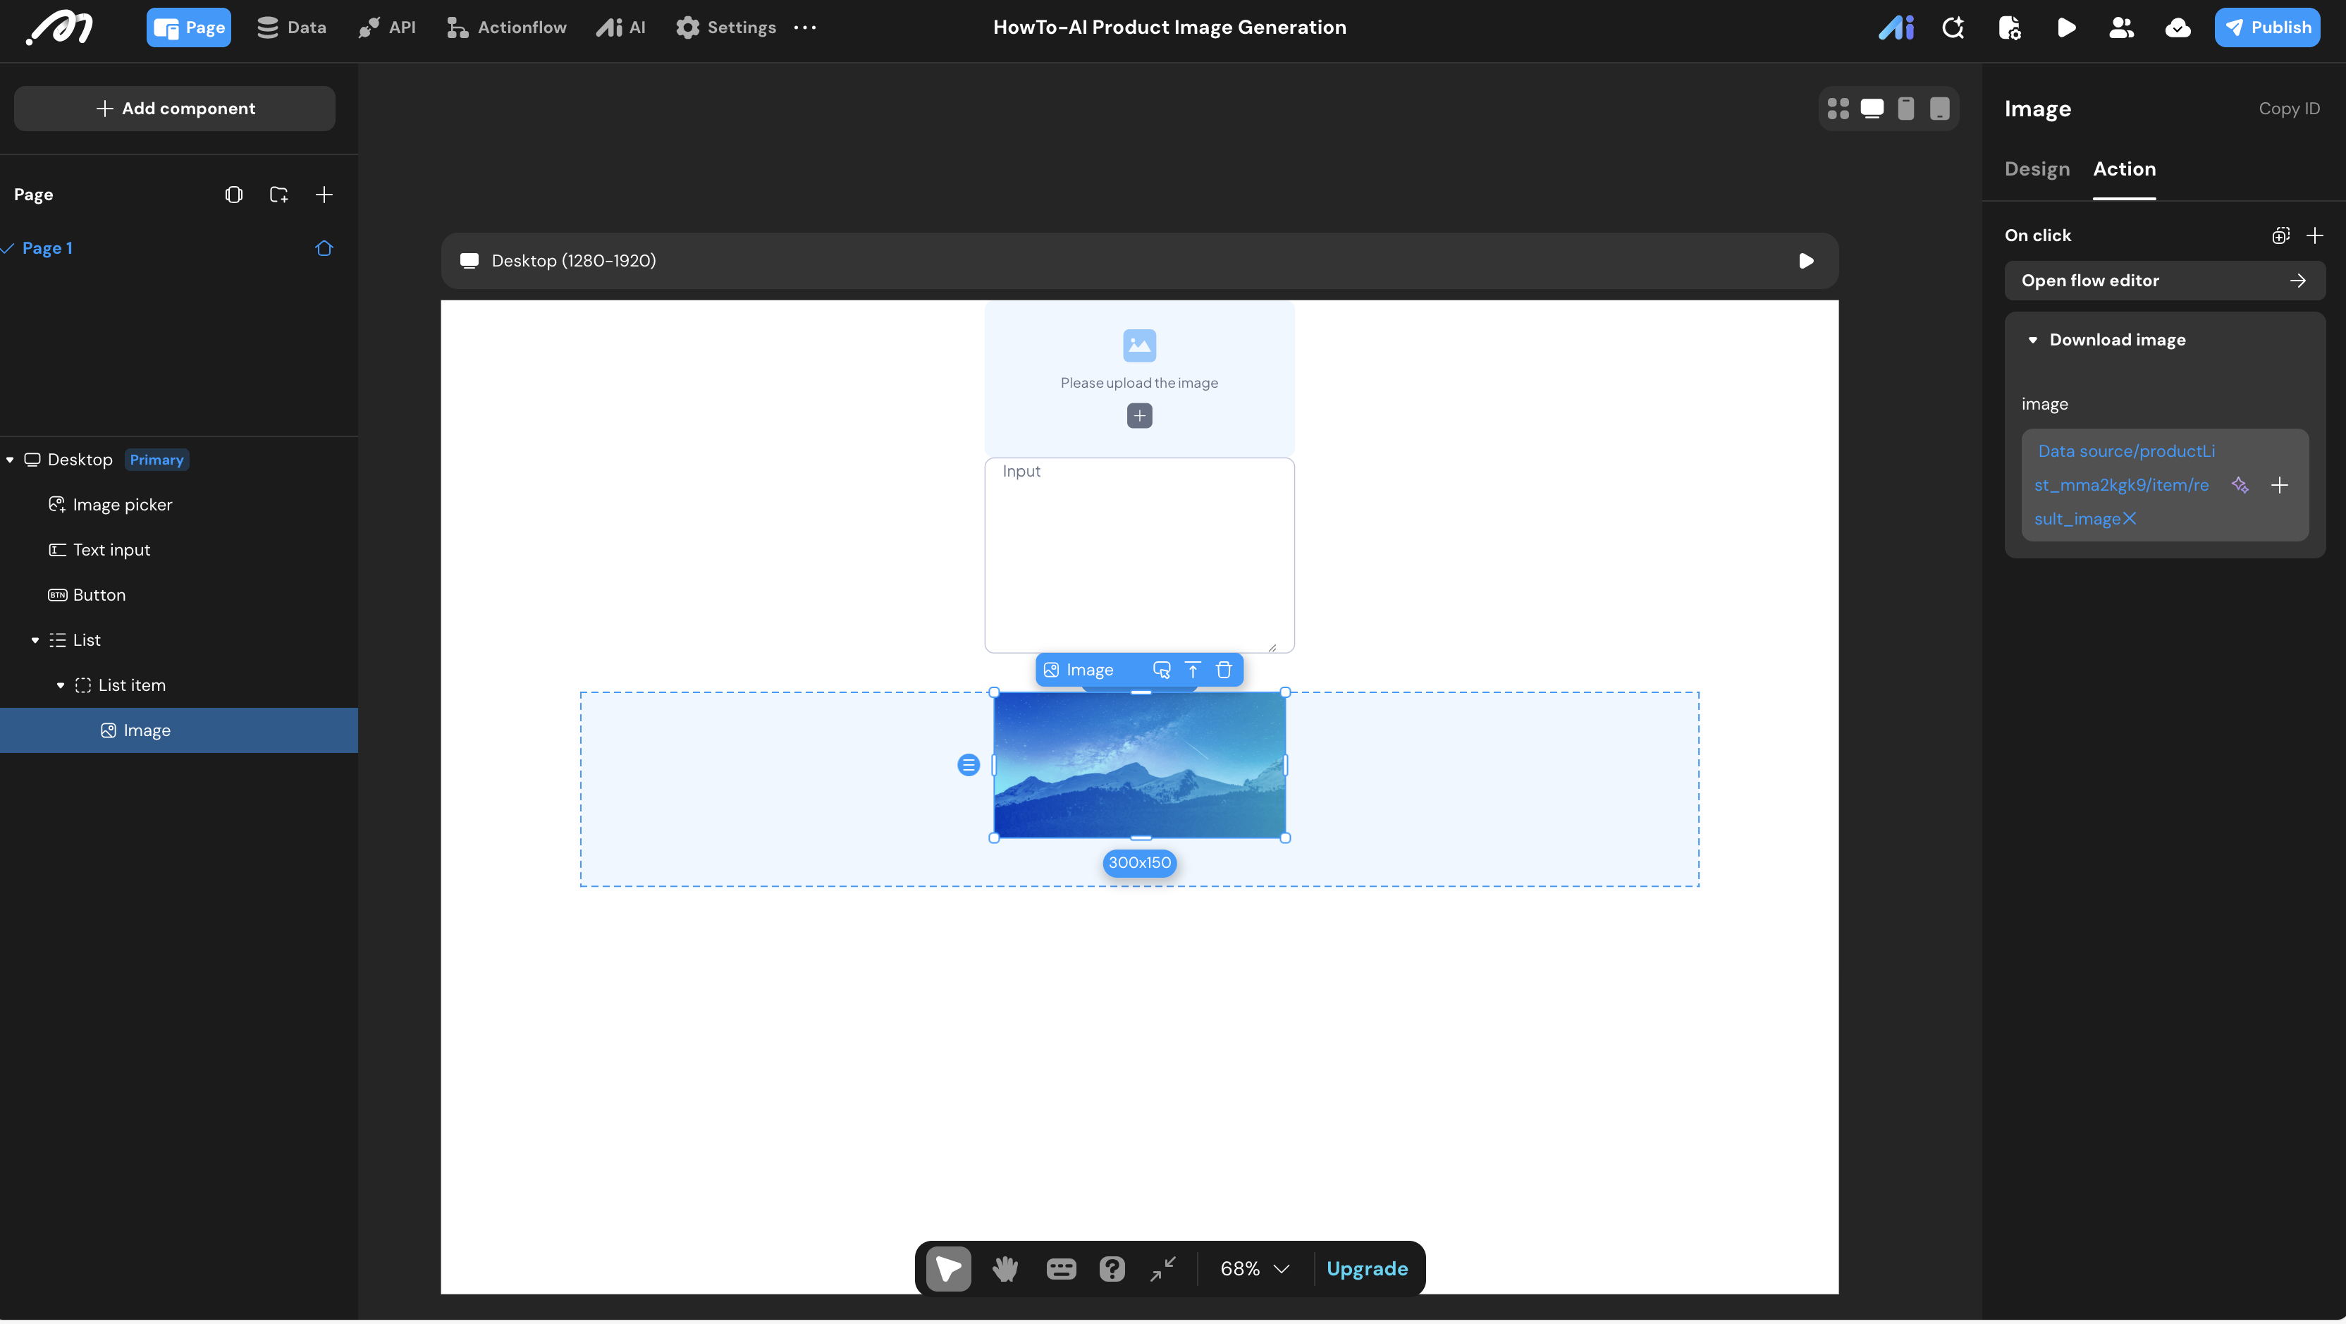Click the help question mark icon
This screenshot has height=1324, width=2346.
1112,1268
